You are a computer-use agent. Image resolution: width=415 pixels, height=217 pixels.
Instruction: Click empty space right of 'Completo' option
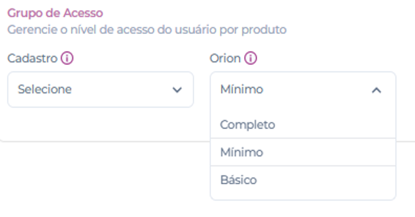(x=336, y=124)
